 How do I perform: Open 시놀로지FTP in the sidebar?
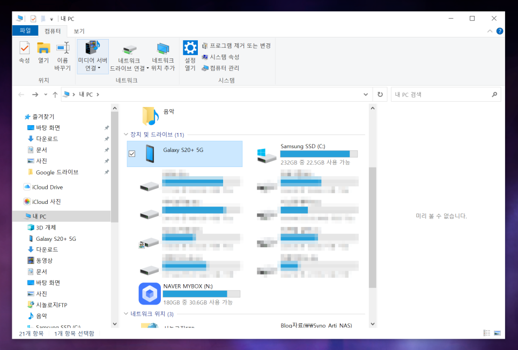(x=48, y=305)
